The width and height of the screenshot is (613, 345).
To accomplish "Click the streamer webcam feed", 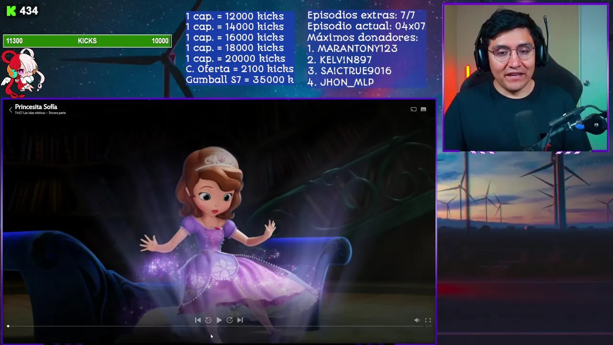I will (x=525, y=78).
